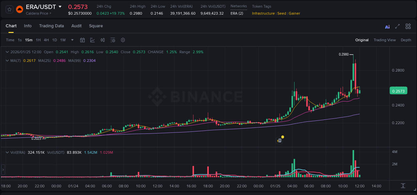Select the 1H timeframe
417x195 pixels.
click(x=39, y=40)
